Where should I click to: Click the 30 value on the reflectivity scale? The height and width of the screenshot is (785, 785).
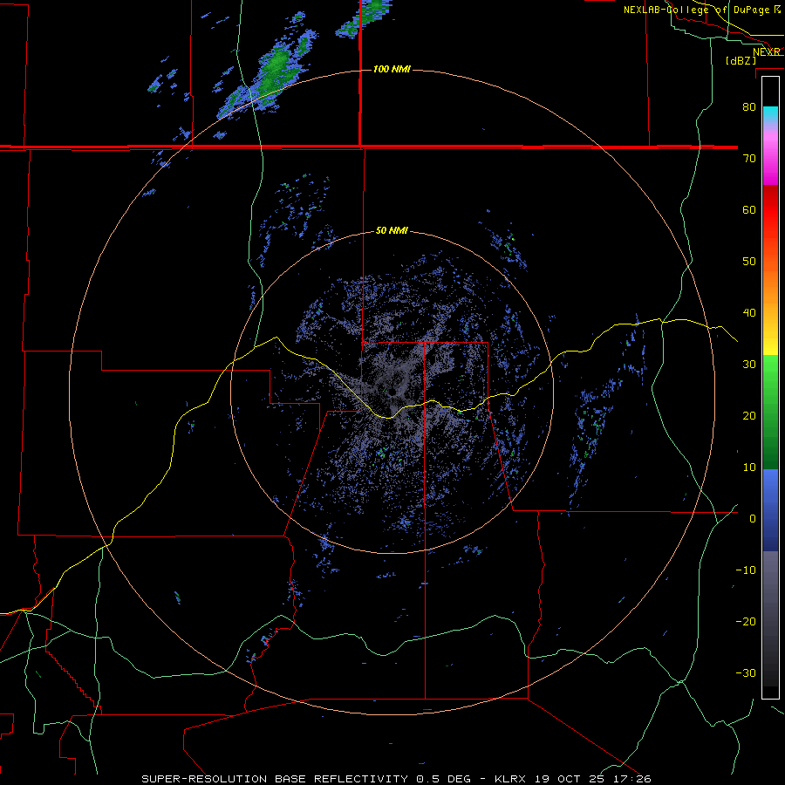coord(749,365)
